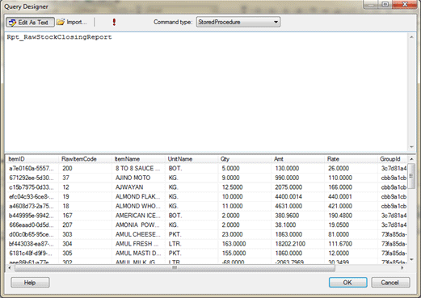The image size is (421, 298).
Task: Select the 8 TO 8 SAUCE item cell
Action: point(138,169)
